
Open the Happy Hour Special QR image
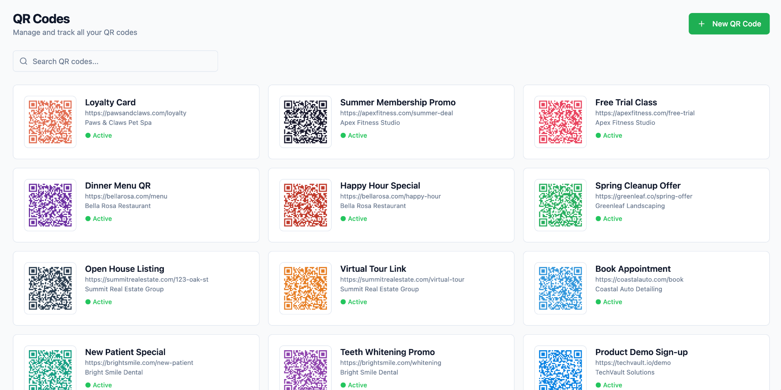305,205
